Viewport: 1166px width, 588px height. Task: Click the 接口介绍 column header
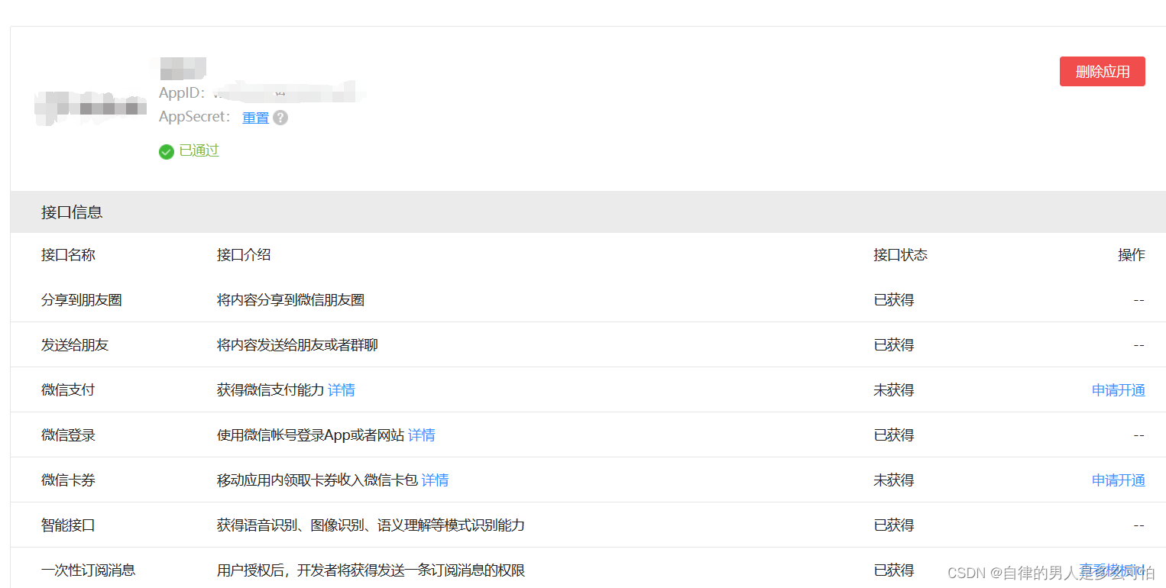click(x=244, y=255)
